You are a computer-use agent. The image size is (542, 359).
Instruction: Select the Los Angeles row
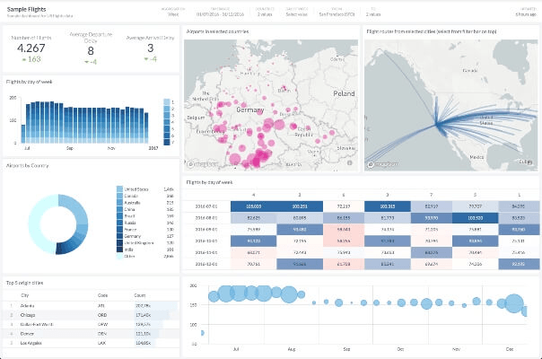point(91,343)
